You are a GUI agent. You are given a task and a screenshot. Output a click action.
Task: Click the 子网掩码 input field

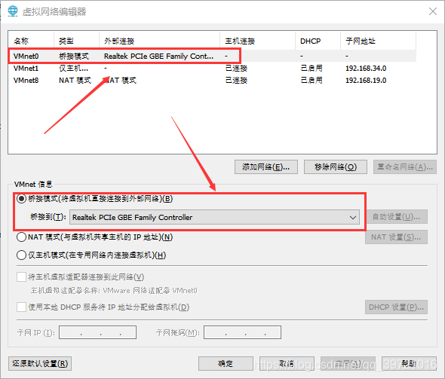click(x=242, y=332)
